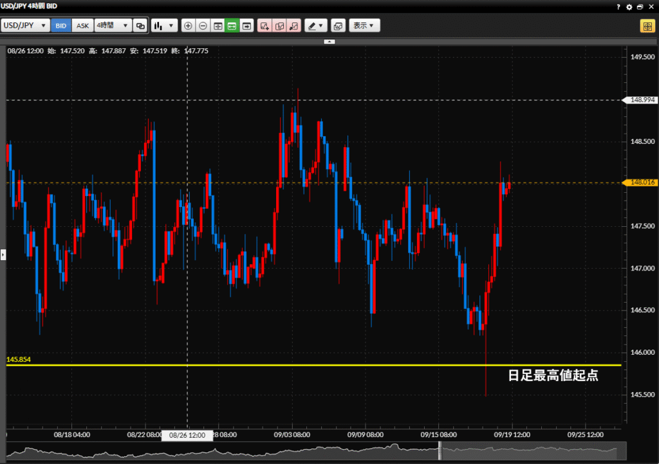
Task: Zoom in with the plus icon
Action: pos(189,26)
